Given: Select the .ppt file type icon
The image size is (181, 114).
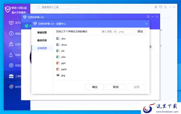Looking at the screenshot, I should tap(58, 63).
